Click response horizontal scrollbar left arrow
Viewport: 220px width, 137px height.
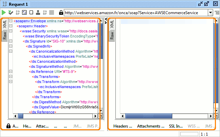click(x=123, y=116)
